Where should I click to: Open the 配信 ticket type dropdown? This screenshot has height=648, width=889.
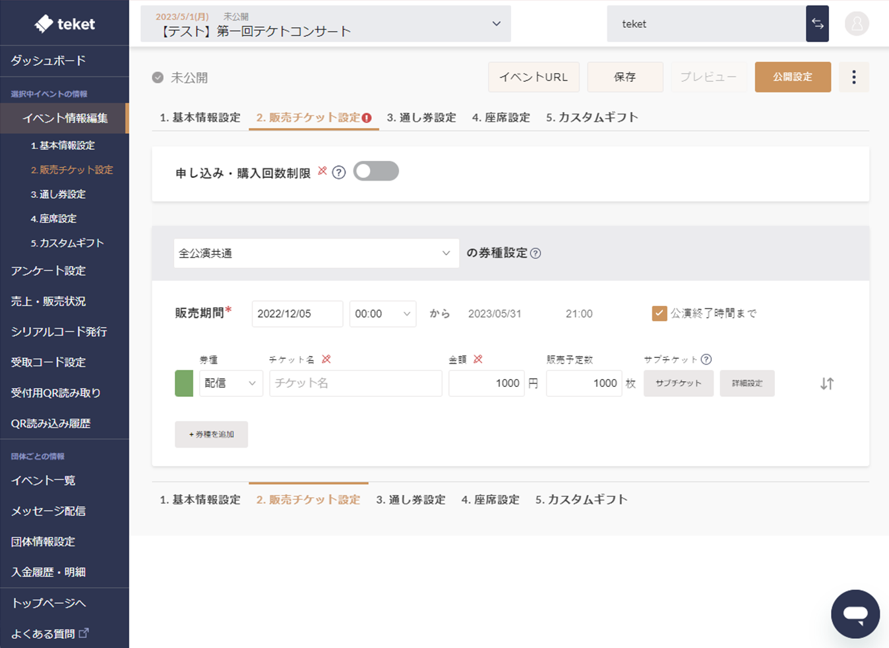231,384
